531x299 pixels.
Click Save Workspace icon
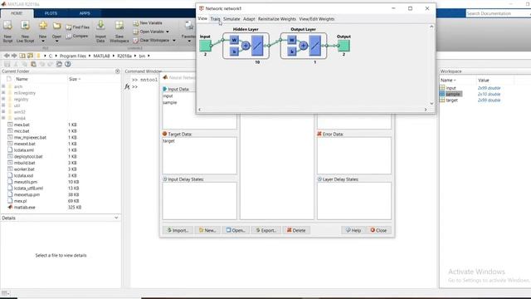pyautogui.click(x=119, y=26)
